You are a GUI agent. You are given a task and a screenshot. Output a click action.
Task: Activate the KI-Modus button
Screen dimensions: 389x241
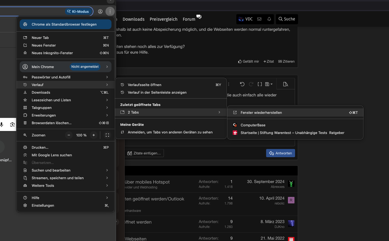pyautogui.click(x=78, y=11)
